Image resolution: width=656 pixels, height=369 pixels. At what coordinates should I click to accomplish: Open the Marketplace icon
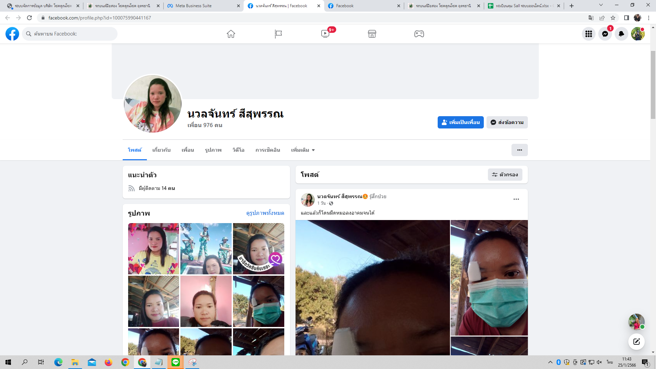click(x=372, y=34)
